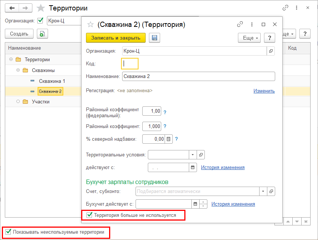The width and height of the screenshot is (318, 240).
Task: Toggle the Организация filter checkbox
Action: (41, 21)
